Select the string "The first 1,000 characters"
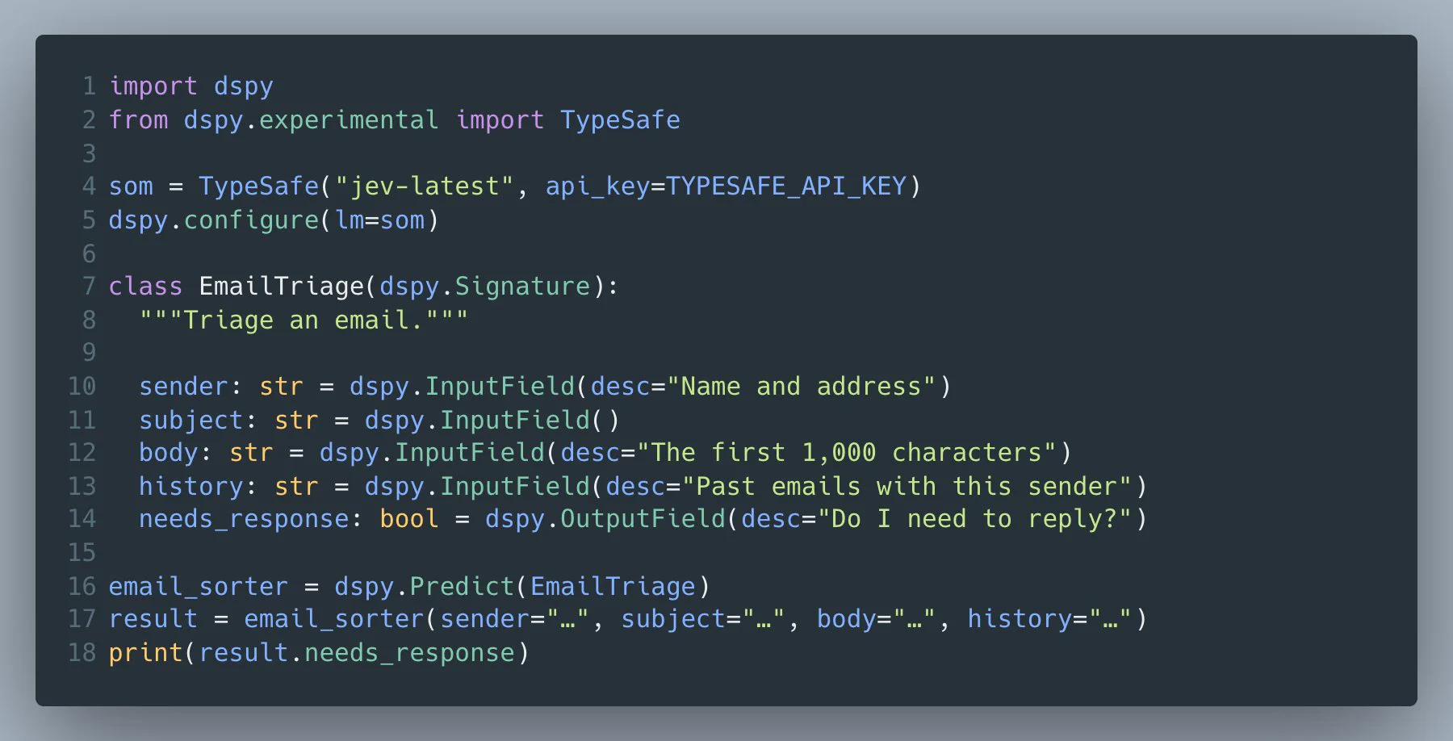This screenshot has height=741, width=1453. pos(847,453)
